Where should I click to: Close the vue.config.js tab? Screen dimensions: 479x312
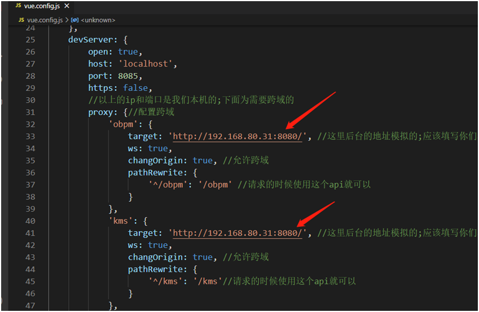pos(67,6)
